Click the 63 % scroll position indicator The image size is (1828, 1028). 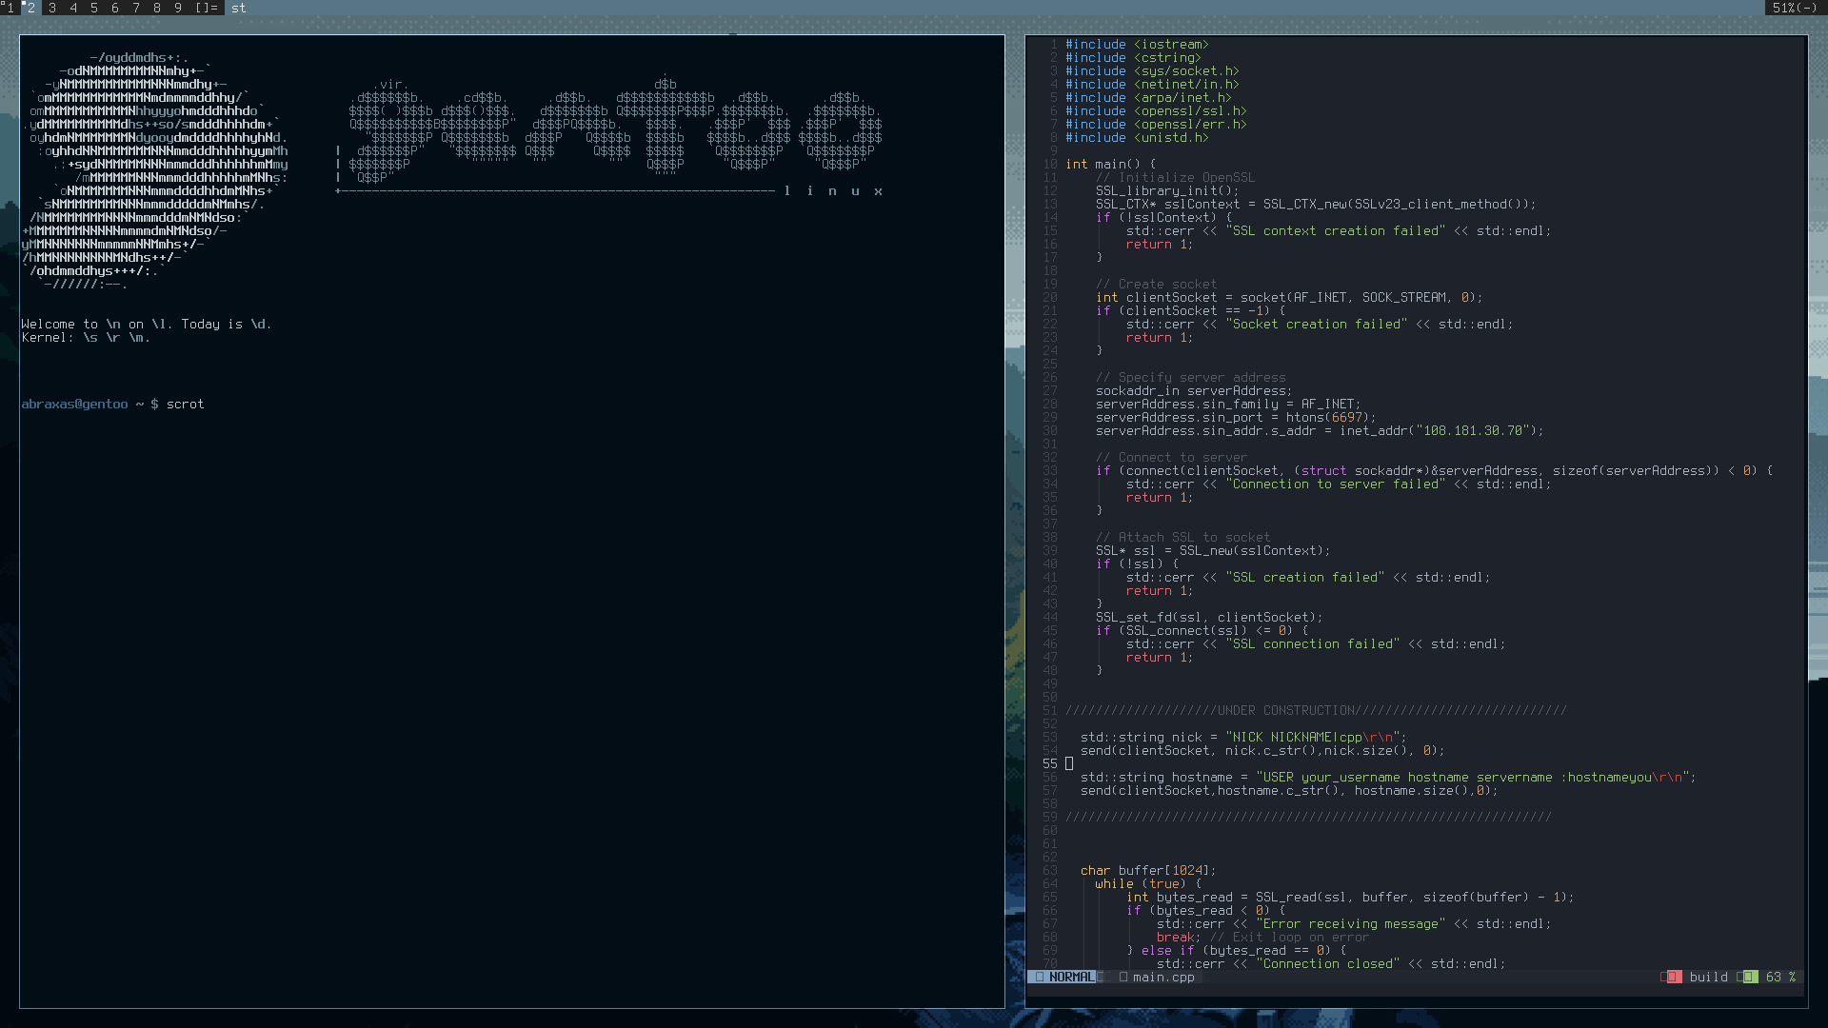1780,977
